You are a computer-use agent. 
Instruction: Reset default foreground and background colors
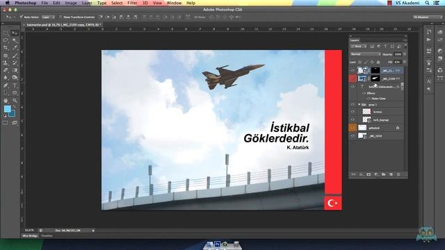point(5,116)
